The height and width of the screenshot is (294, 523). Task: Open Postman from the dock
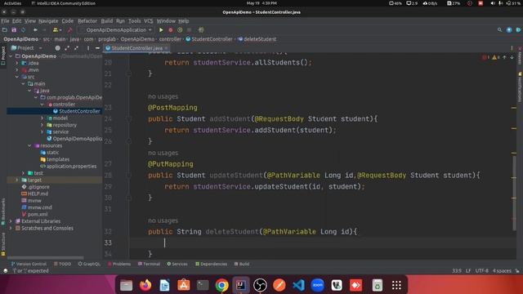coord(279,285)
